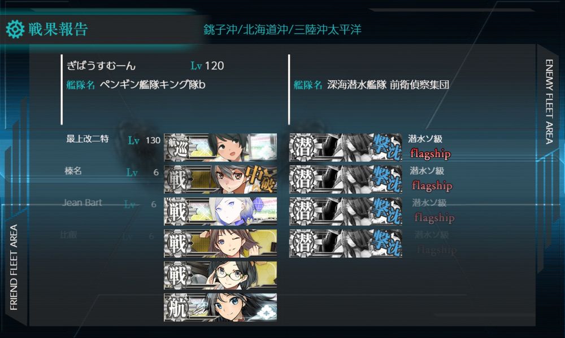Click the ENEMY FLEET AREA side tab
This screenshot has height=338, width=565.
point(549,102)
